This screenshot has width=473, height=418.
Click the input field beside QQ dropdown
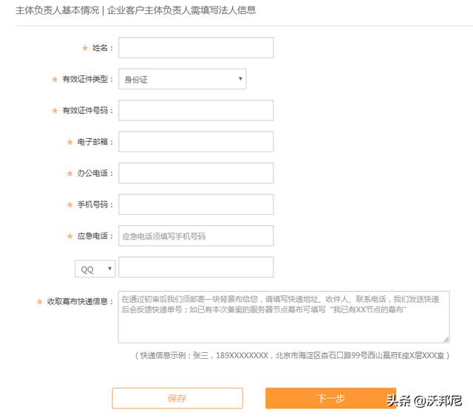click(196, 267)
